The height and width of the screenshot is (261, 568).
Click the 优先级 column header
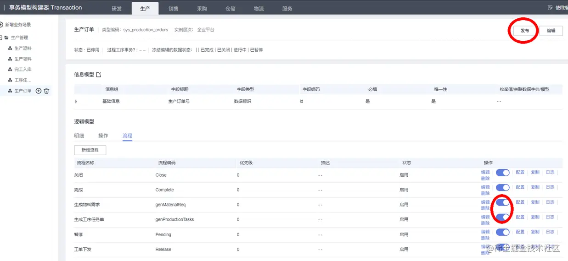[x=246, y=163]
